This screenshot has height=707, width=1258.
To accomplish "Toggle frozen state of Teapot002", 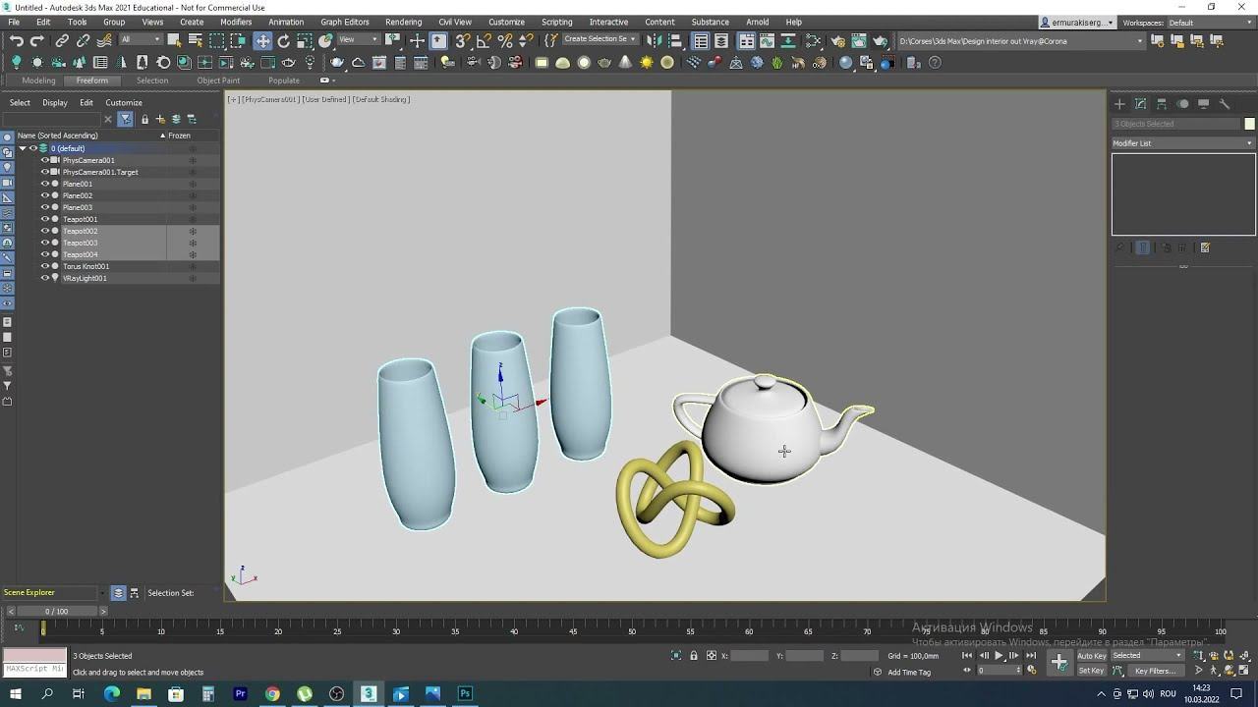I will (193, 231).
